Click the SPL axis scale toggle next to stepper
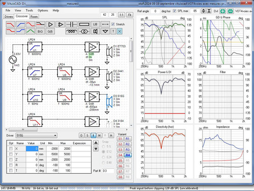Screen dimensions: 254x191 [209, 11]
